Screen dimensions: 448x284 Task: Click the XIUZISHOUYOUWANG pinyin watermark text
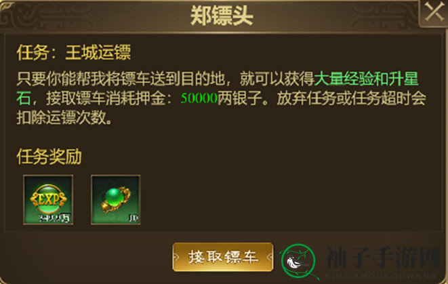coord(381,276)
